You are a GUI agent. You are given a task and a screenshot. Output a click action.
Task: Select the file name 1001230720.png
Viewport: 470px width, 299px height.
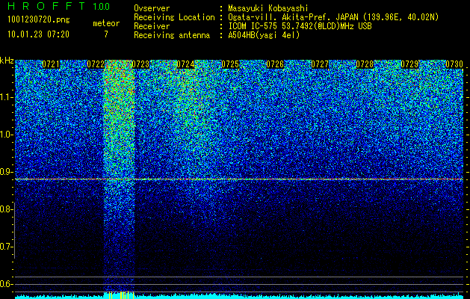pos(39,19)
